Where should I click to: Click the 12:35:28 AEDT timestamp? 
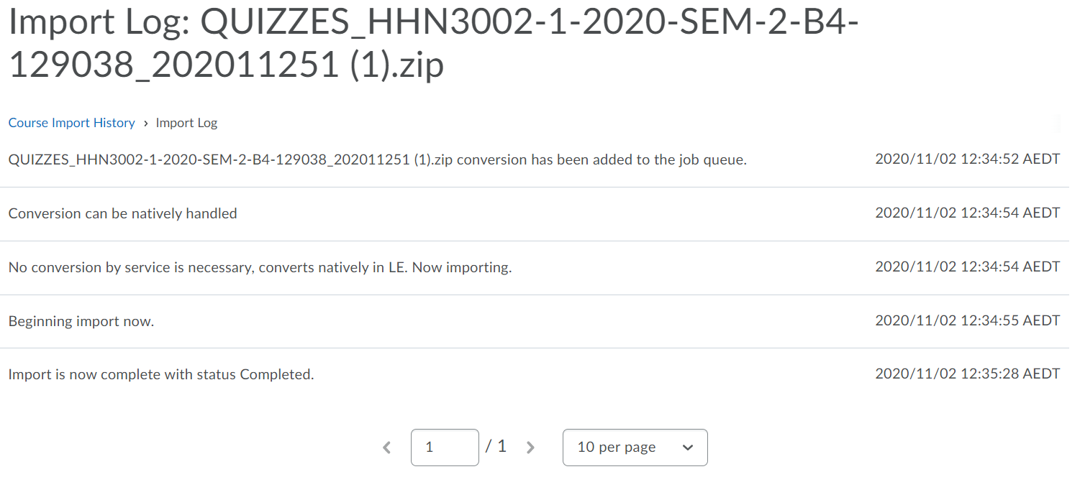coord(967,374)
